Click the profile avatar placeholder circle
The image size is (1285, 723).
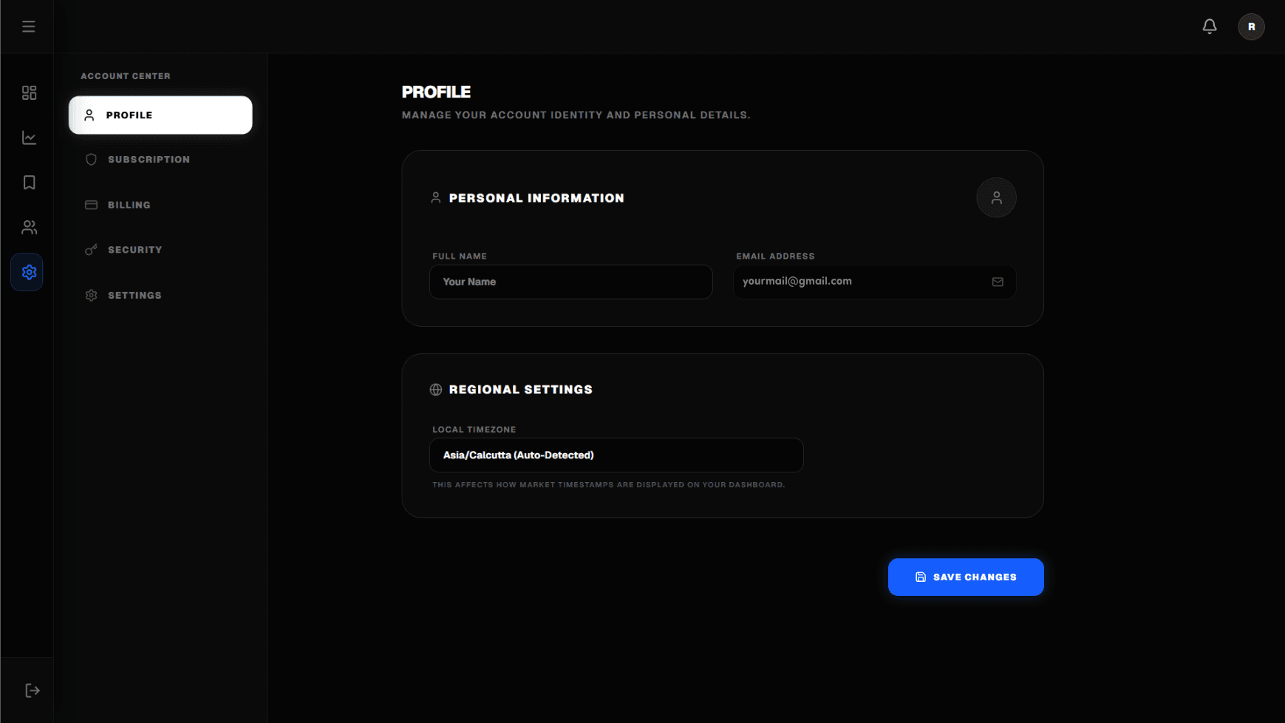[x=995, y=198]
